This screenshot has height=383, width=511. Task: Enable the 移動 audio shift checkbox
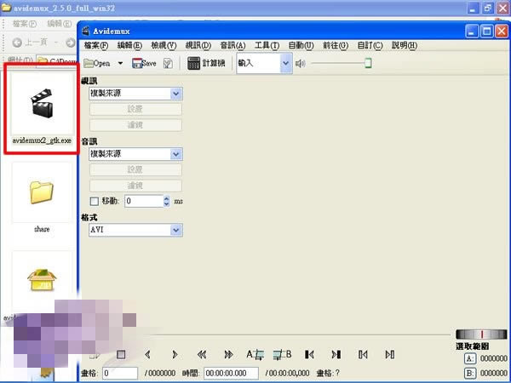95,201
